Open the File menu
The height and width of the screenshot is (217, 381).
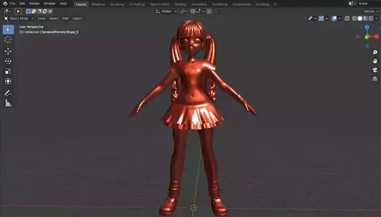[12, 3]
